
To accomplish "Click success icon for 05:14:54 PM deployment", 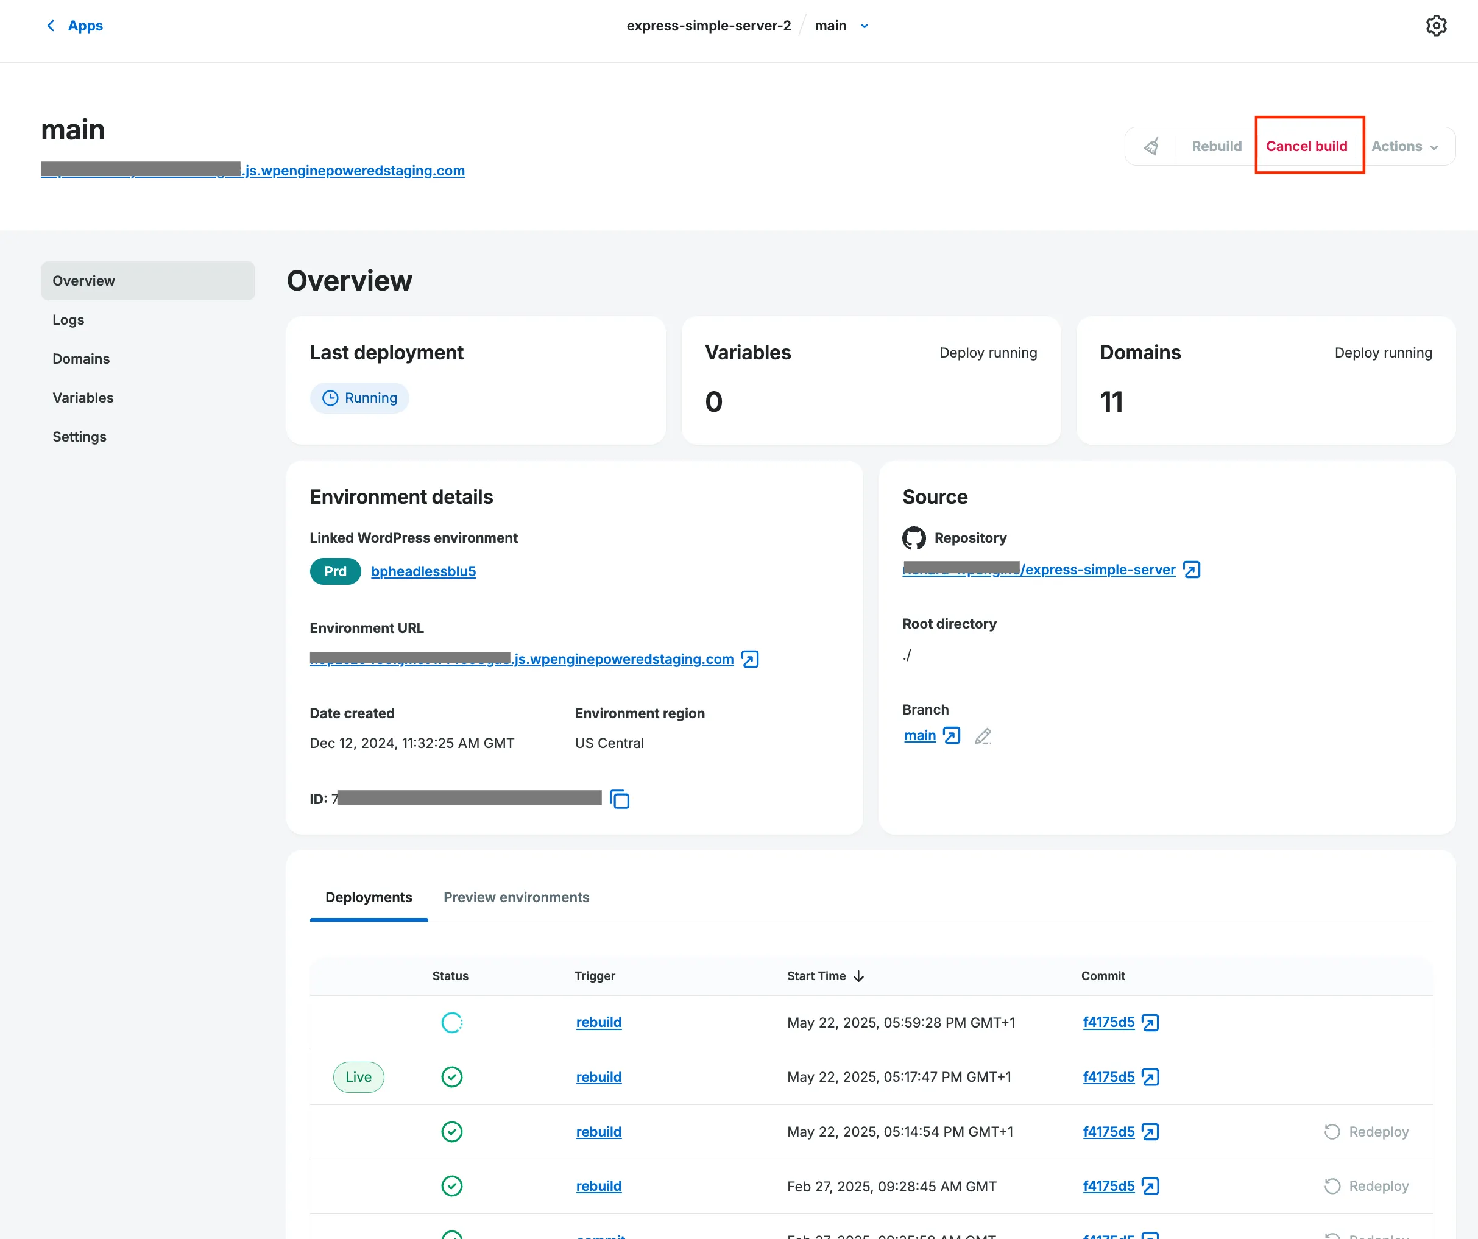I will 452,1131.
